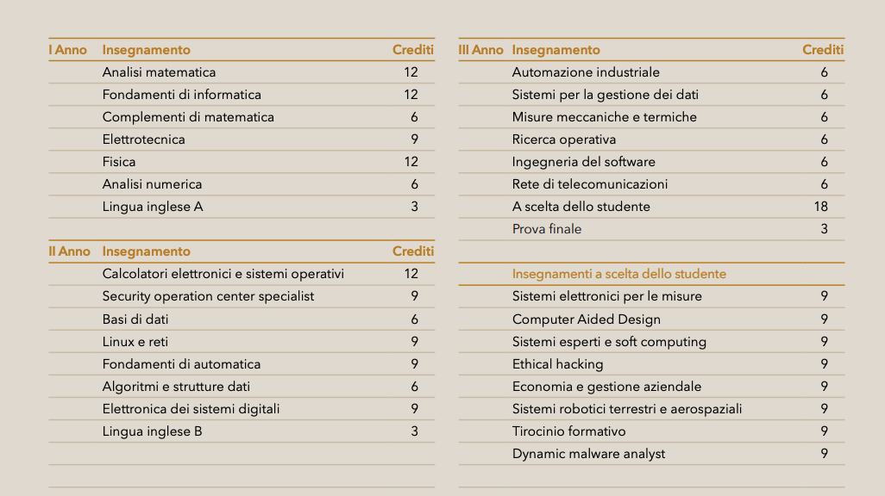Select the Prova finale row
Screen dimensions: 885x496
pos(651,229)
